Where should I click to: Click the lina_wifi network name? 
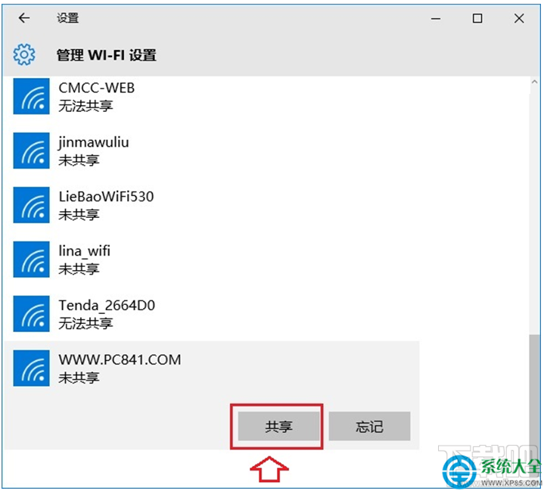(x=84, y=251)
